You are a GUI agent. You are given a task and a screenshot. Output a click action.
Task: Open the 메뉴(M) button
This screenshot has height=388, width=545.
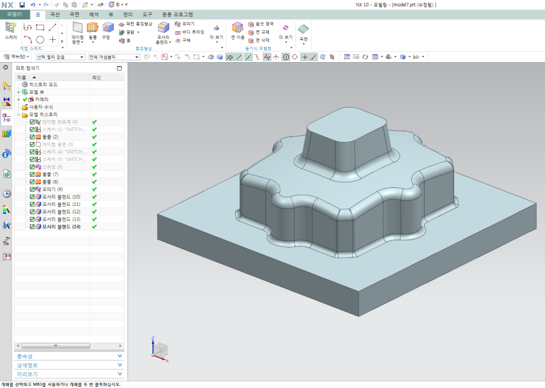(x=17, y=57)
